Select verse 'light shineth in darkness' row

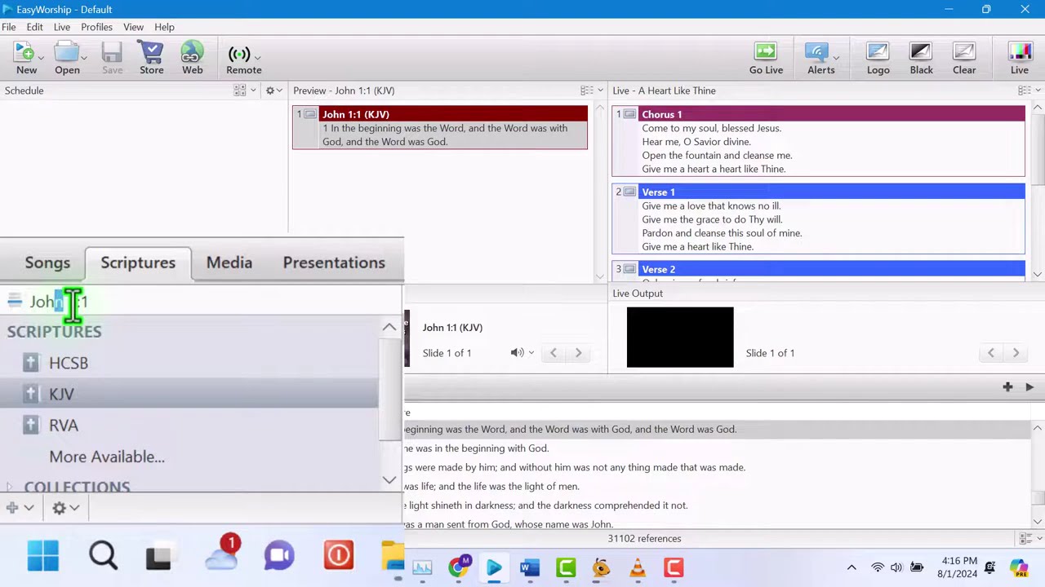click(x=717, y=505)
